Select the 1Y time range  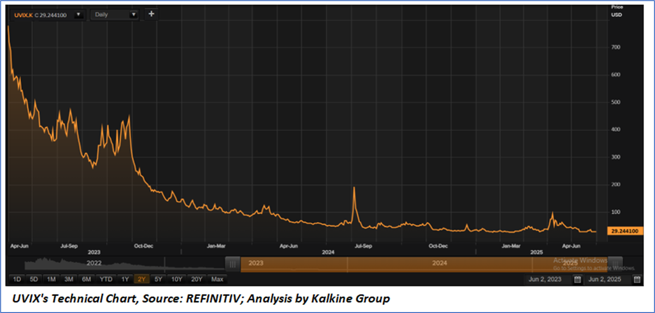pyautogui.click(x=125, y=279)
